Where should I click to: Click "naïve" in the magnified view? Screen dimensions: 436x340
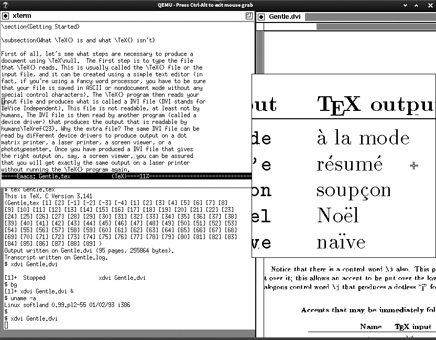tap(341, 241)
